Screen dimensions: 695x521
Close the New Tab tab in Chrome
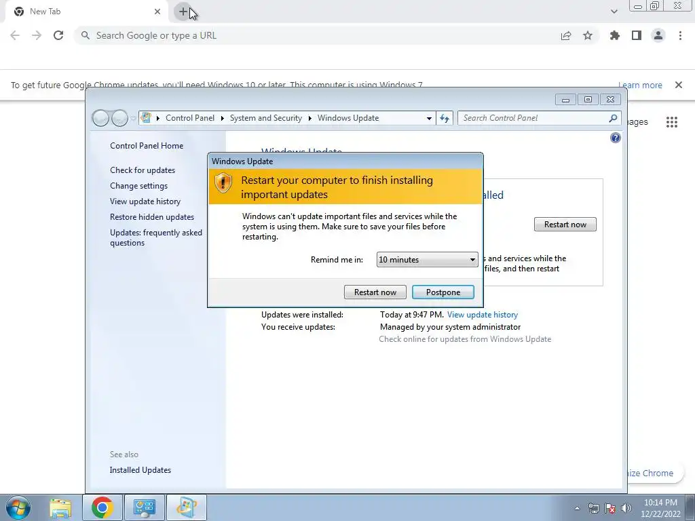point(157,12)
